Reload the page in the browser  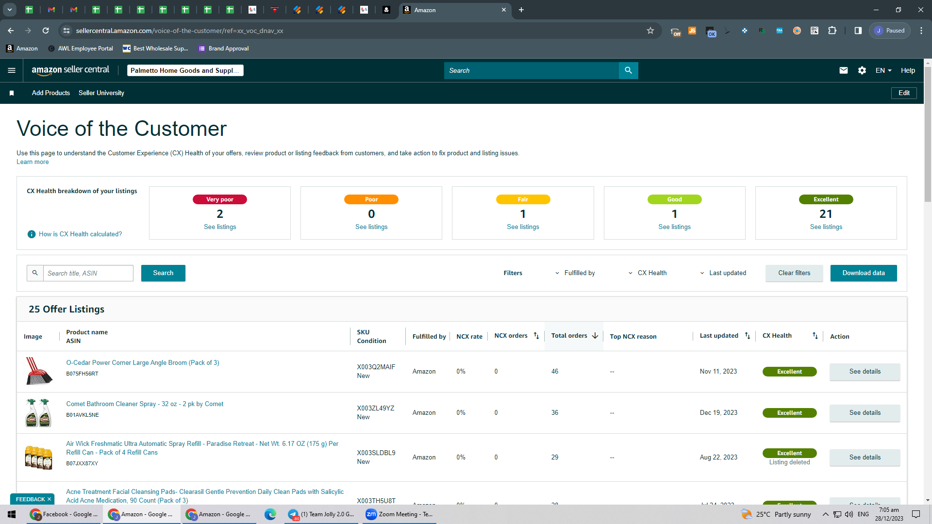click(x=46, y=31)
